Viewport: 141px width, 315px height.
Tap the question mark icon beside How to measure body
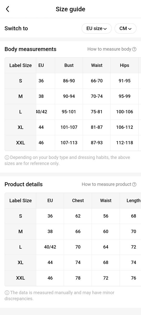coord(134,49)
